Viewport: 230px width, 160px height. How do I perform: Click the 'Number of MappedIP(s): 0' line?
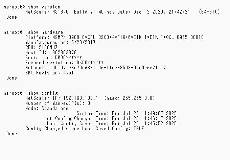[57, 103]
